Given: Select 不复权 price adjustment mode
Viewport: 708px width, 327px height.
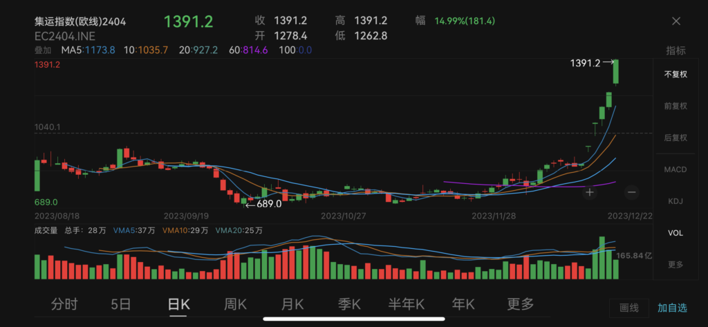Looking at the screenshot, I should coord(676,75).
